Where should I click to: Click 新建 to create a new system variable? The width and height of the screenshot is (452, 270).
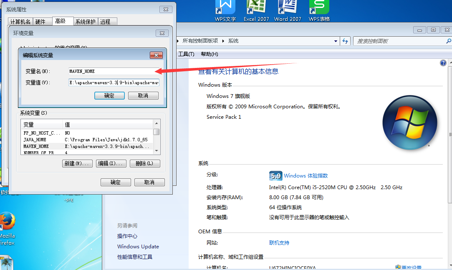click(x=77, y=163)
